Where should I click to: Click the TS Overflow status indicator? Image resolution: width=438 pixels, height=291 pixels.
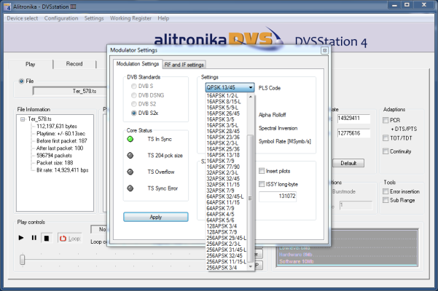click(x=130, y=172)
